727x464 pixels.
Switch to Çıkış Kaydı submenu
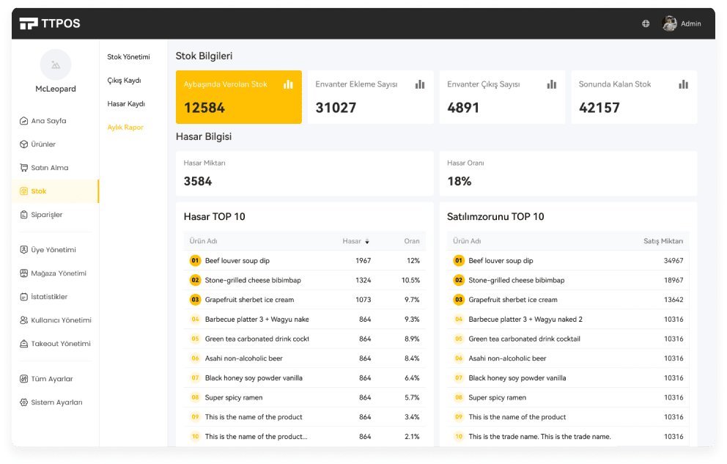tap(124, 81)
